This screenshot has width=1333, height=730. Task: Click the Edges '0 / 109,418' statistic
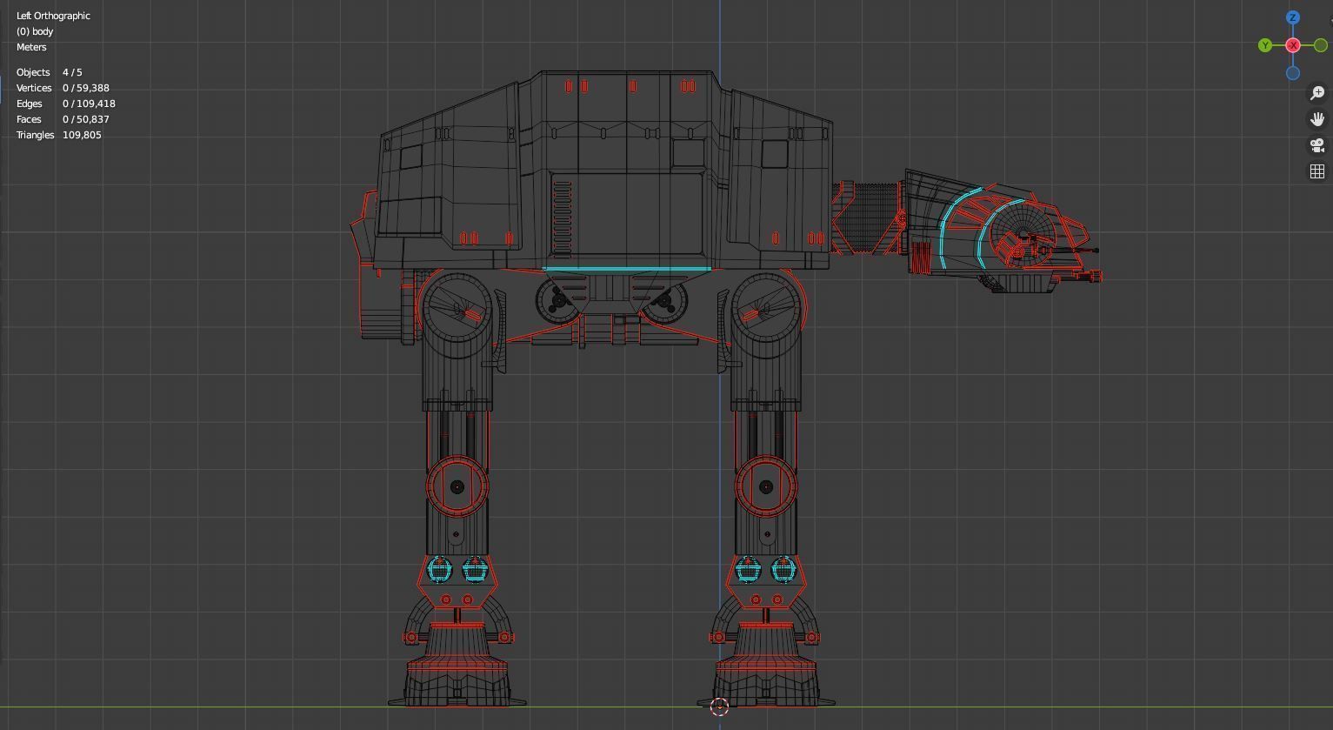[x=89, y=104]
